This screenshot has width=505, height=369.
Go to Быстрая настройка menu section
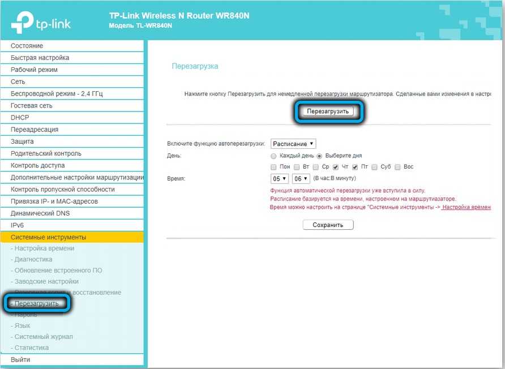[x=40, y=58]
